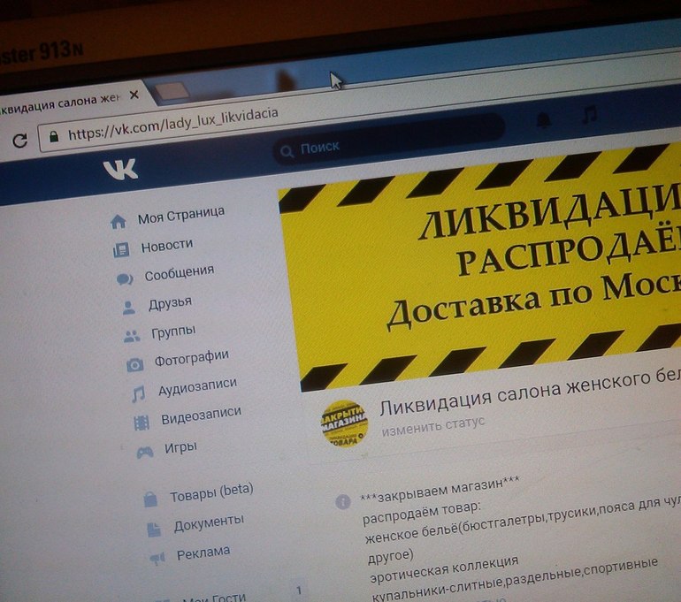Click the Поиск search field
681x602 pixels.
coord(389,145)
